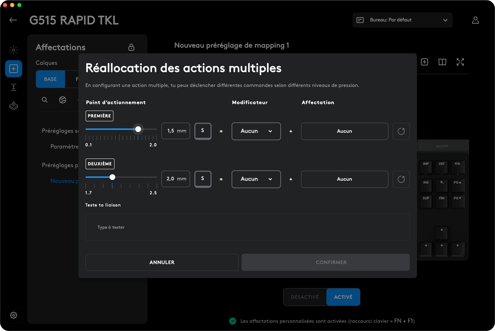Open the second Modificateur Aucun dropdown
This screenshot has width=495, height=331.
coord(256,179)
